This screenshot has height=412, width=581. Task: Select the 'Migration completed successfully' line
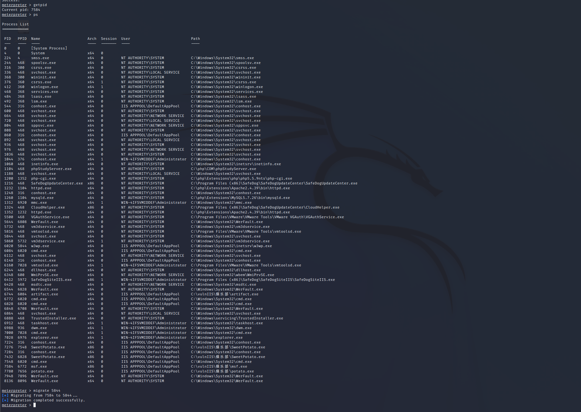pos(48,400)
